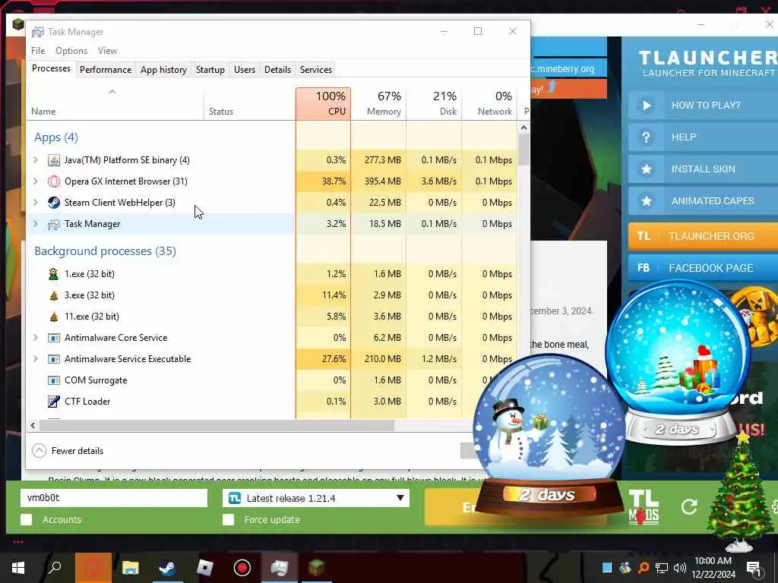The width and height of the screenshot is (778, 583).
Task: Expand the Antimalware Service Executable row
Action: pyautogui.click(x=35, y=358)
